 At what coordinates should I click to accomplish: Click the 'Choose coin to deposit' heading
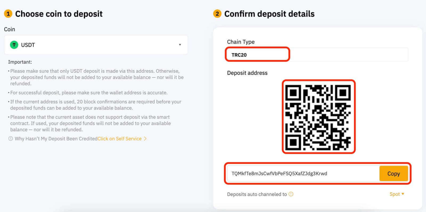59,14
